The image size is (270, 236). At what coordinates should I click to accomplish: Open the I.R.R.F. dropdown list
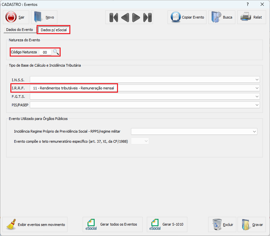click(x=257, y=88)
